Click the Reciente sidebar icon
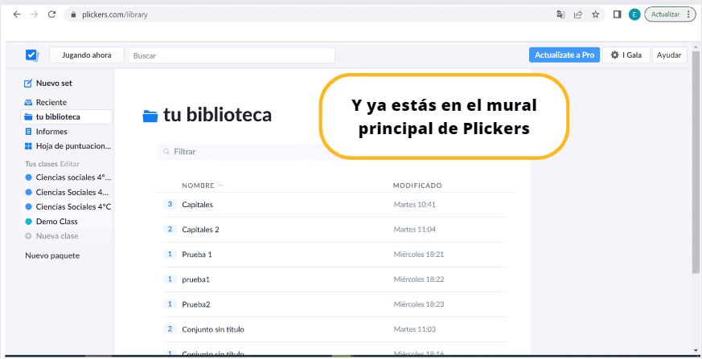Viewport: 702px width, 359px height. [x=28, y=102]
